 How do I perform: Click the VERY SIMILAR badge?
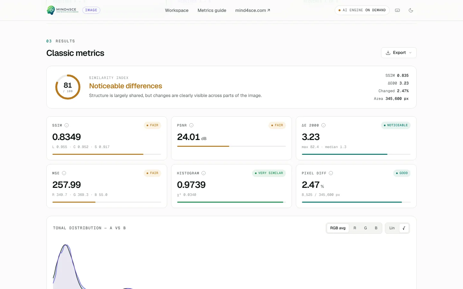coord(269,173)
